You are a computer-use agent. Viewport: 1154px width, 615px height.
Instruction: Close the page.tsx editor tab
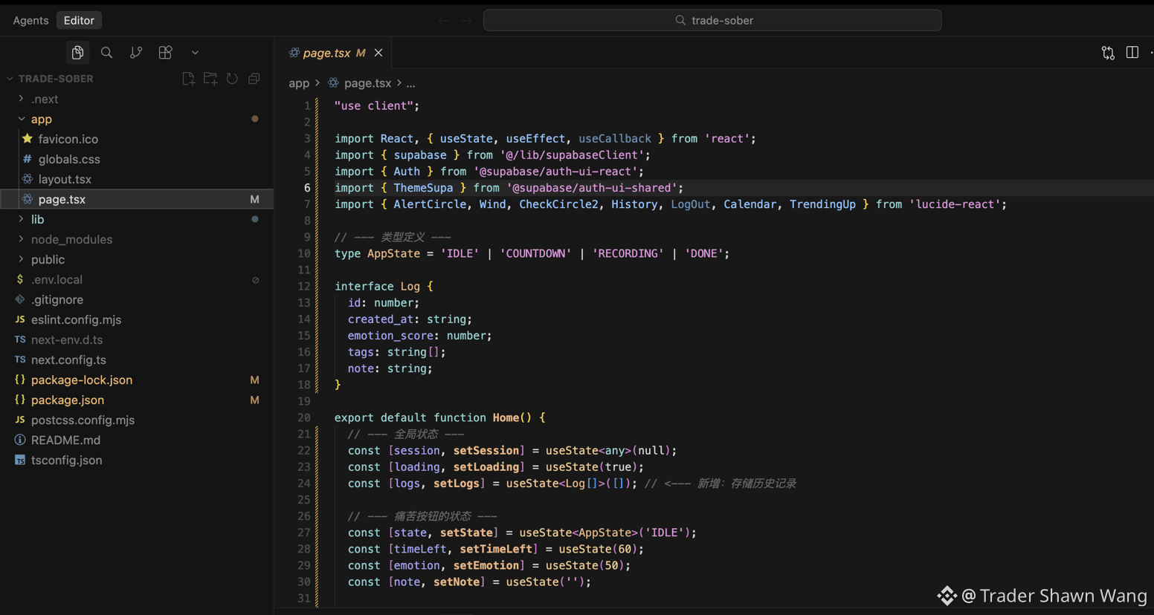[378, 53]
